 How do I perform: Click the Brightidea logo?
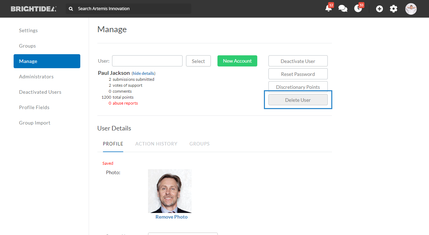[x=34, y=9]
